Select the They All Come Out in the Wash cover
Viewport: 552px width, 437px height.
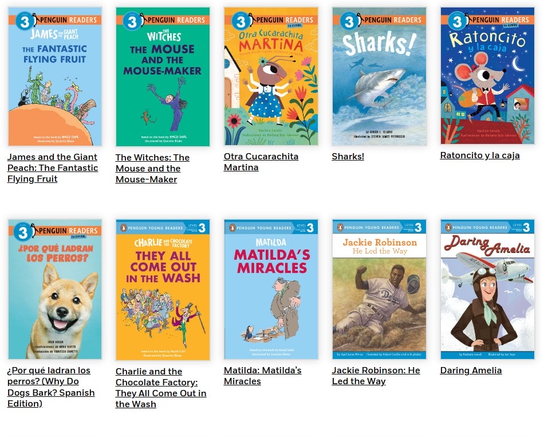coord(163,290)
